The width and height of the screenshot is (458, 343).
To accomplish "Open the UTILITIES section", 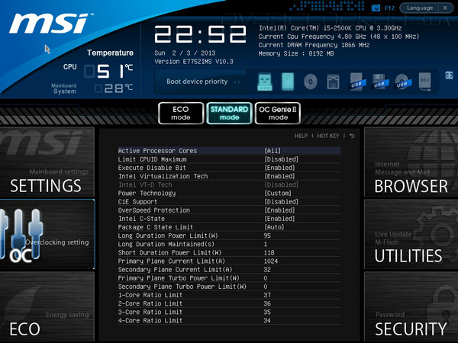I will 411,235.
